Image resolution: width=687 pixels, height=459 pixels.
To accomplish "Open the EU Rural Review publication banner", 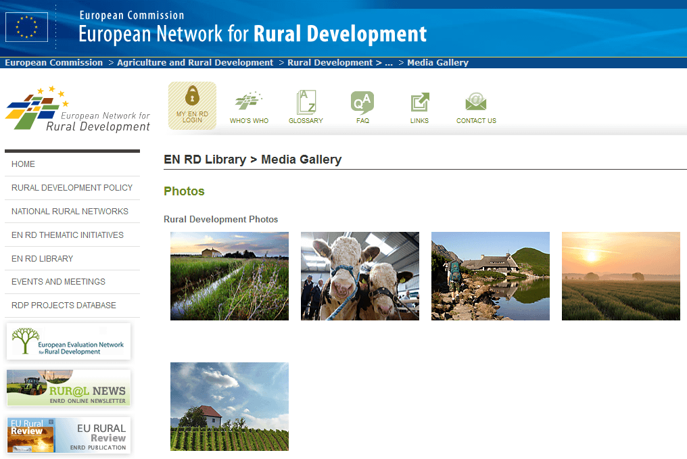I will tap(68, 435).
